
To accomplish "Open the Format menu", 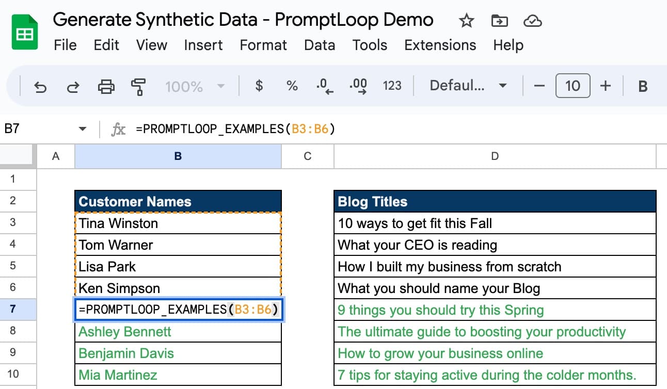I will click(263, 45).
